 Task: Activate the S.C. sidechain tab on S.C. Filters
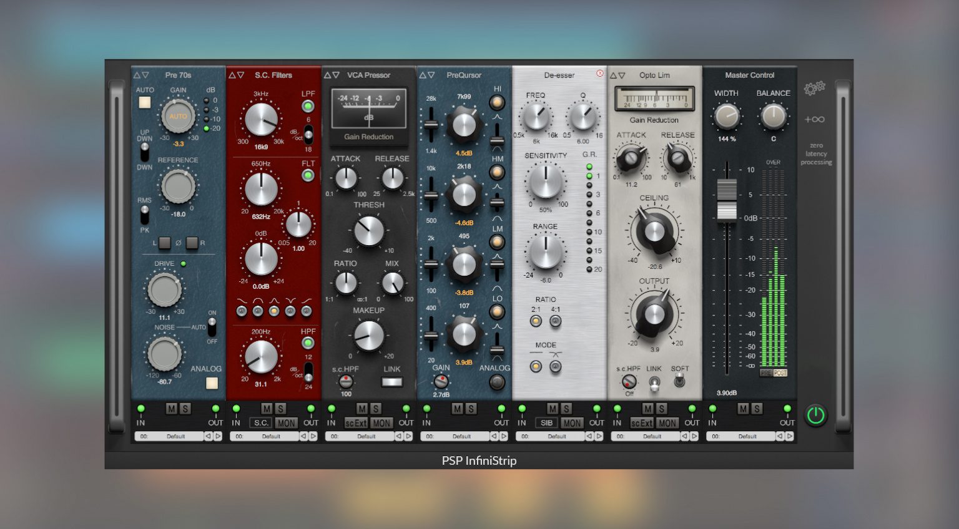coord(262,423)
